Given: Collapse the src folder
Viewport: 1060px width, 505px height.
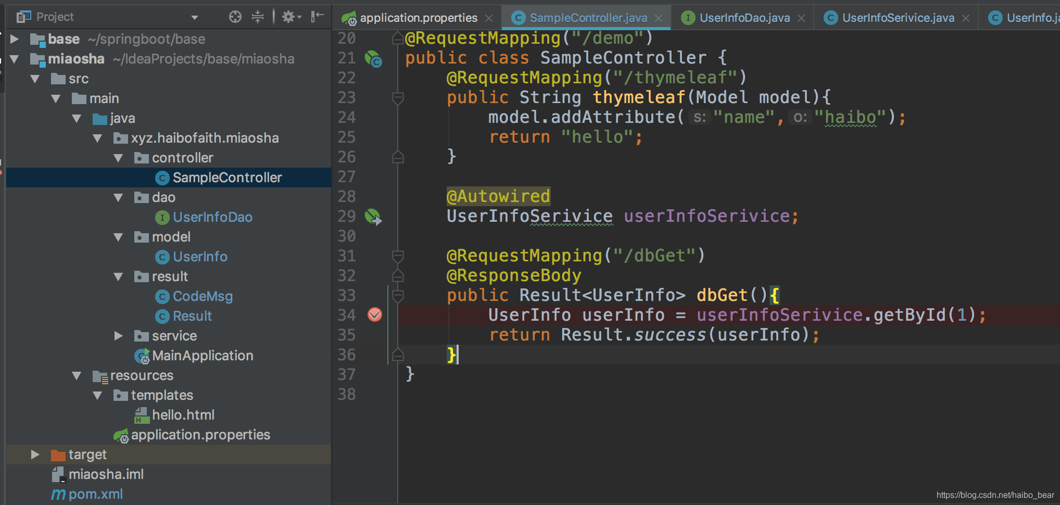Looking at the screenshot, I should click(35, 79).
